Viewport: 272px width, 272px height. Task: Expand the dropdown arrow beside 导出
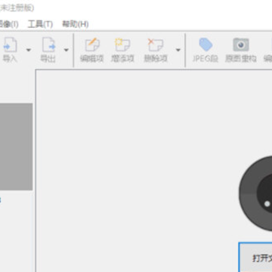[66, 50]
